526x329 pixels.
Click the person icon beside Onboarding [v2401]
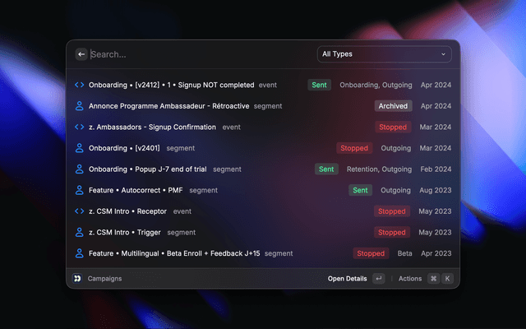pyautogui.click(x=80, y=148)
